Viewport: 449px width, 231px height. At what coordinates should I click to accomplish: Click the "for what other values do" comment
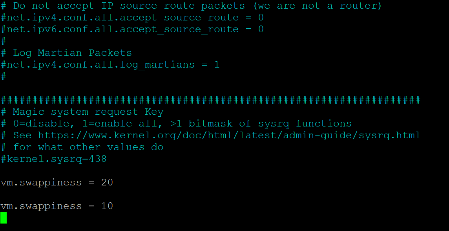coord(88,147)
